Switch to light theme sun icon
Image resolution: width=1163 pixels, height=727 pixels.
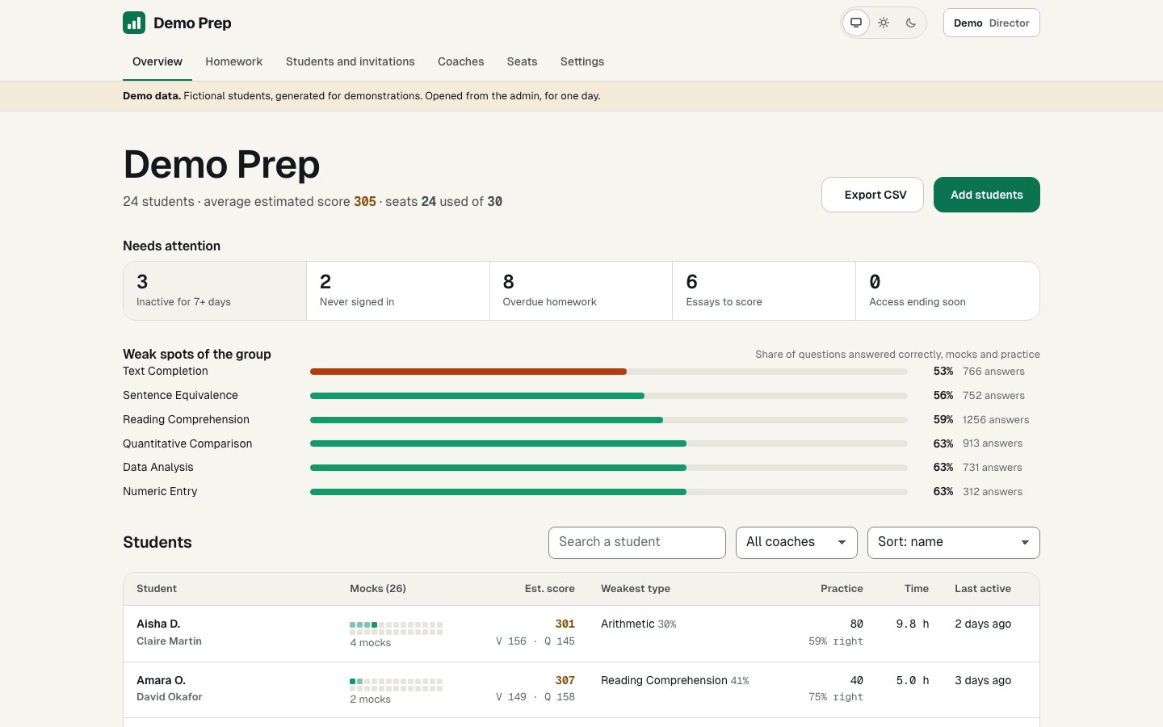(884, 23)
